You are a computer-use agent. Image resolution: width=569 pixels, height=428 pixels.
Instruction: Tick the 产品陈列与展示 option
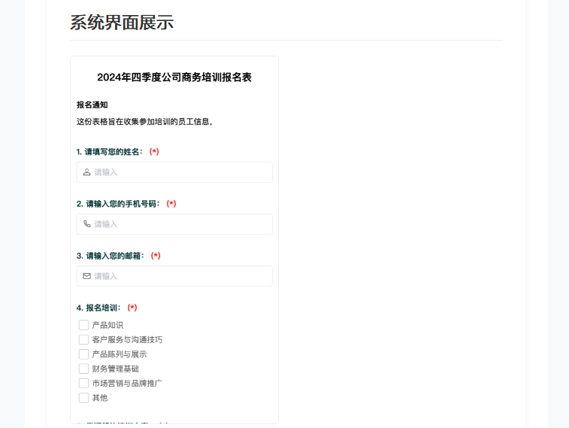[x=84, y=354]
